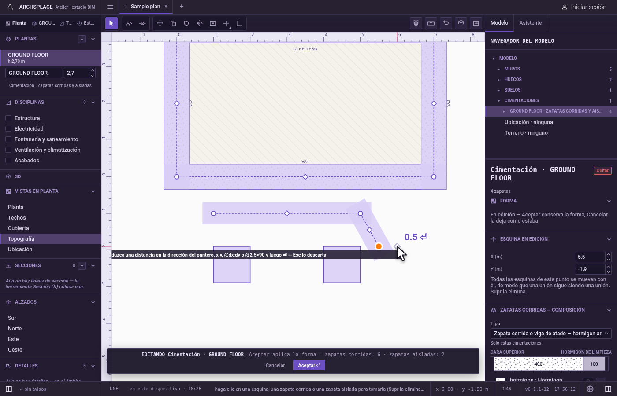This screenshot has width=617, height=396.
Task: Toggle right panel icon in status bar
Action: point(608,389)
